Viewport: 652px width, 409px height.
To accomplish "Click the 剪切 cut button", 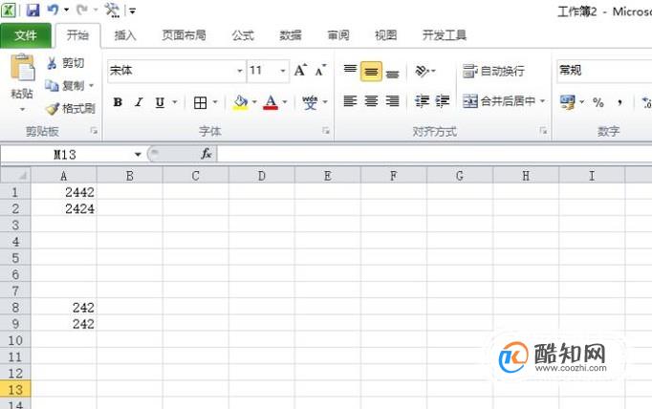I will click(65, 63).
